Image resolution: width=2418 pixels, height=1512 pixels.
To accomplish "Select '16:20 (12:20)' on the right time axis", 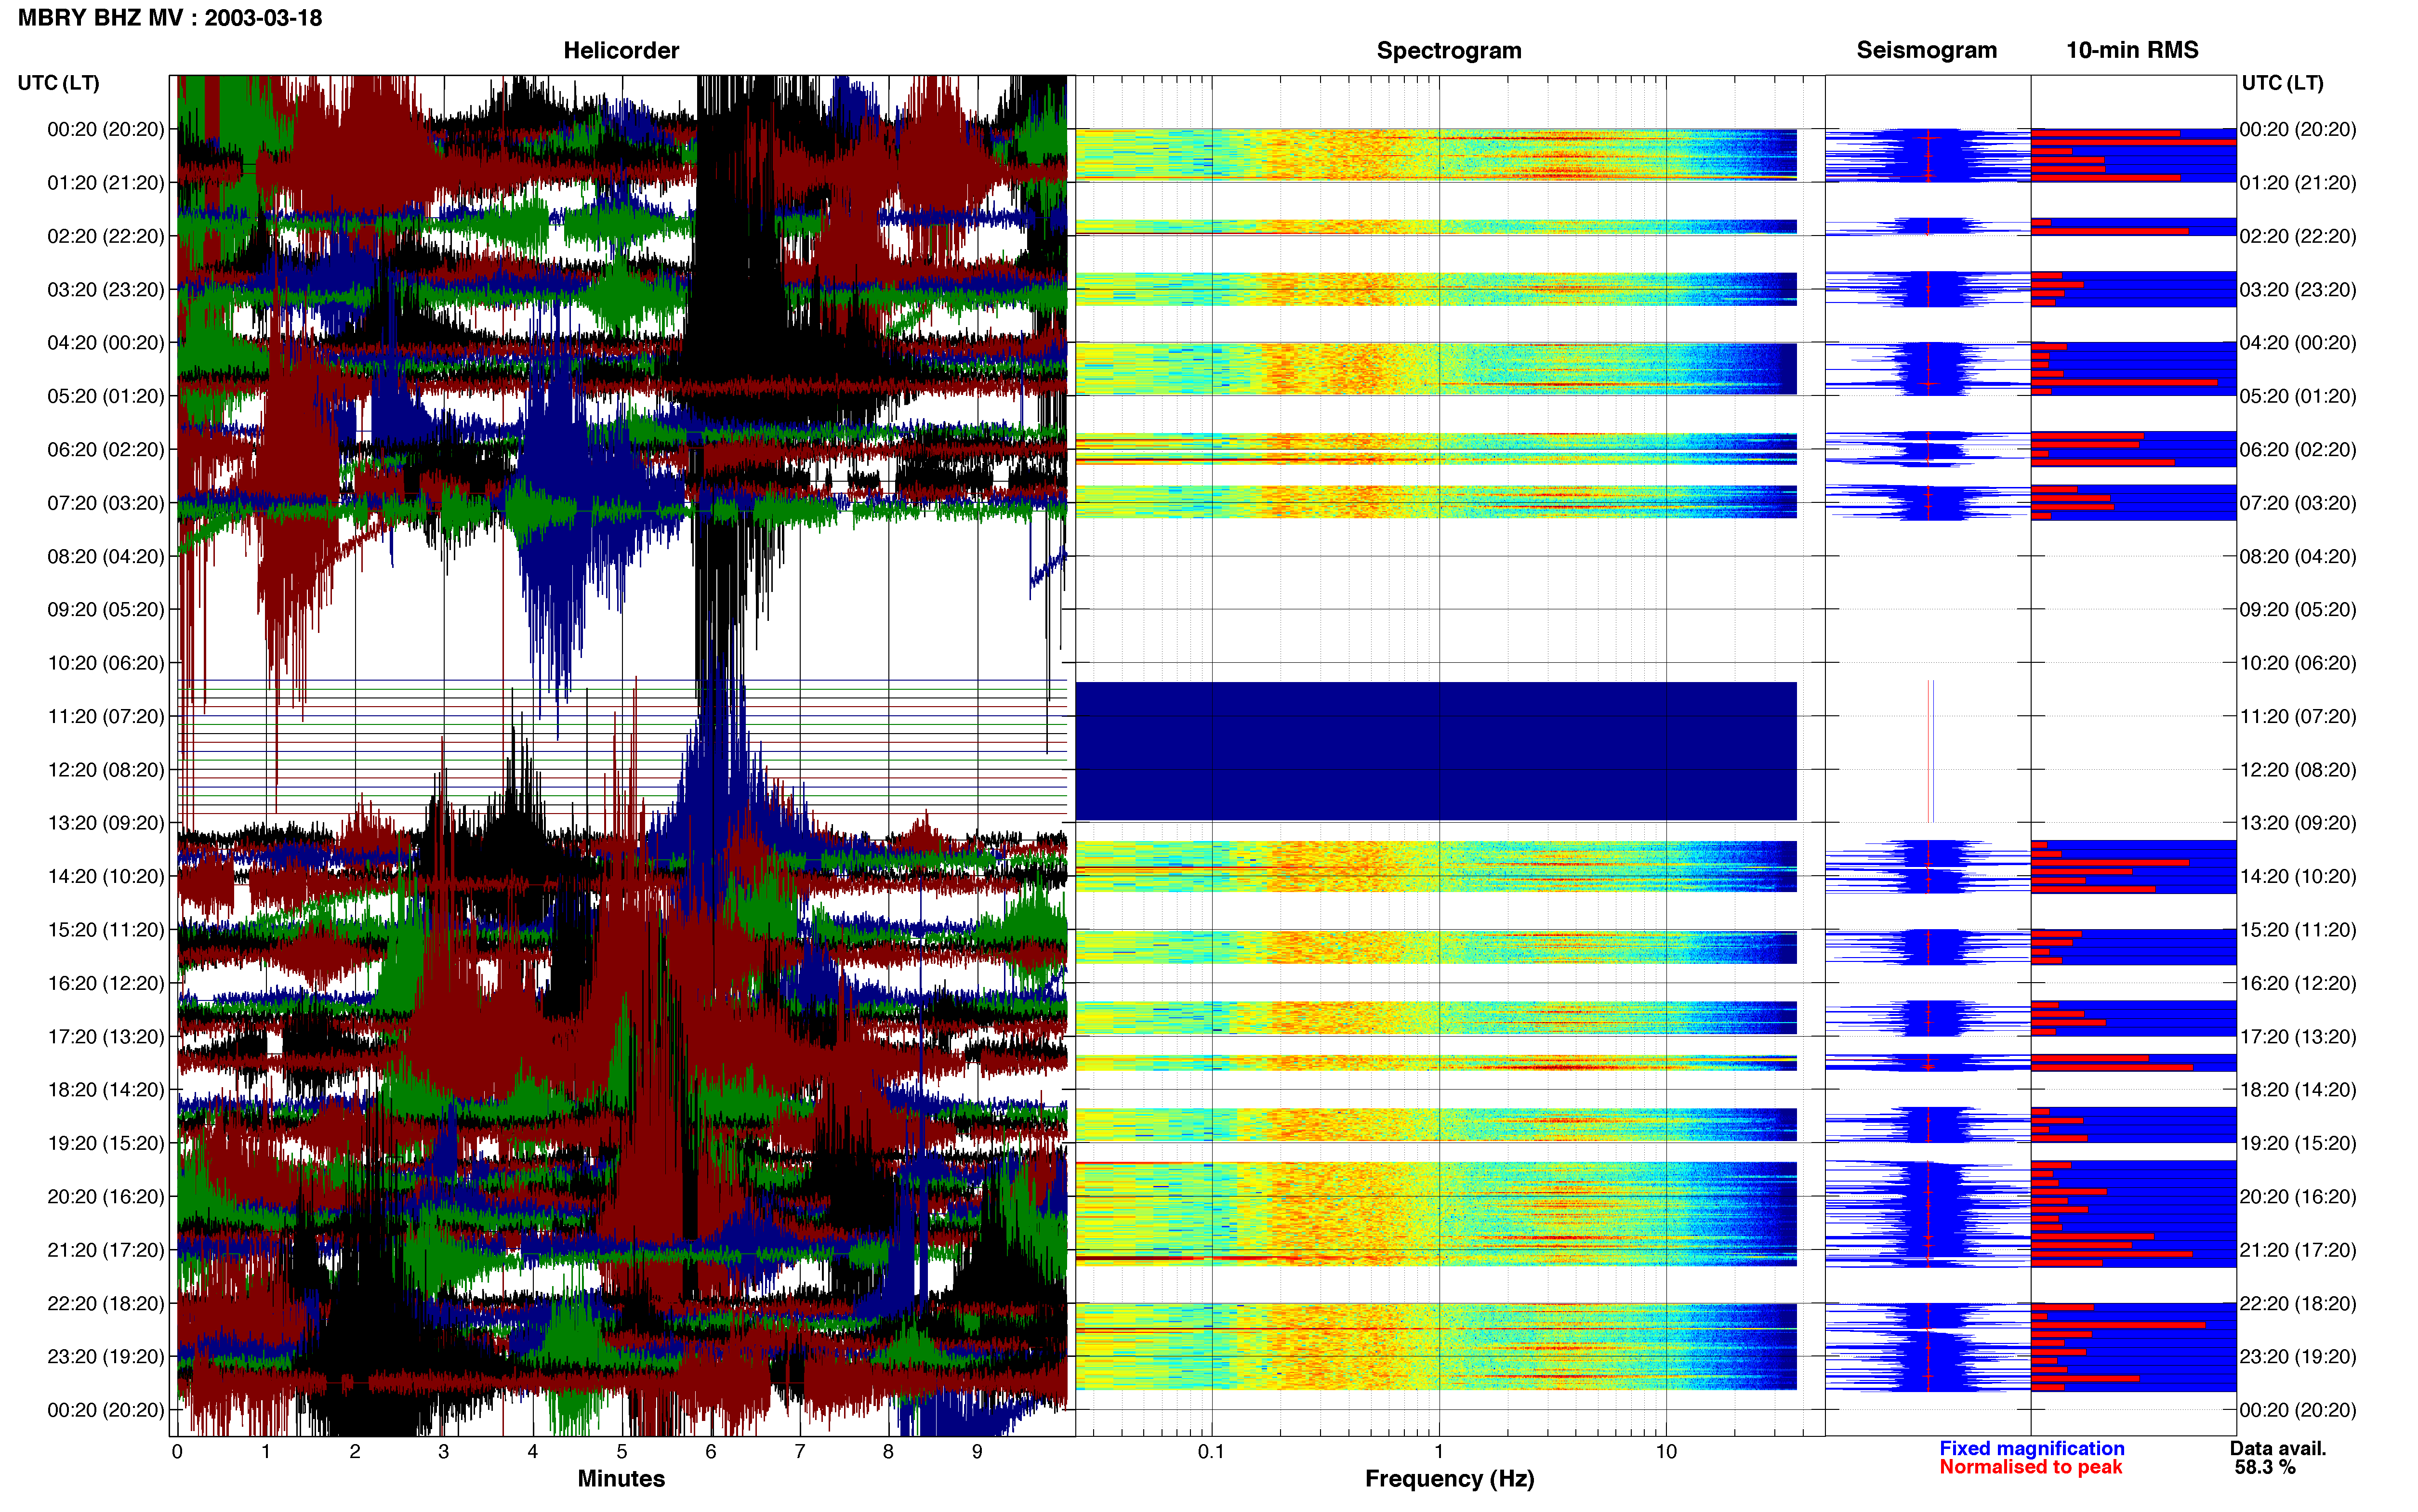I will (x=2298, y=983).
